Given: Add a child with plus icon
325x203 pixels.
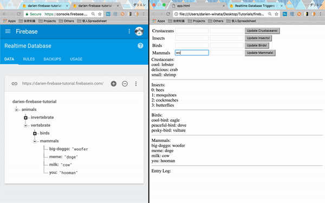Looking at the screenshot, I should 114,84.
